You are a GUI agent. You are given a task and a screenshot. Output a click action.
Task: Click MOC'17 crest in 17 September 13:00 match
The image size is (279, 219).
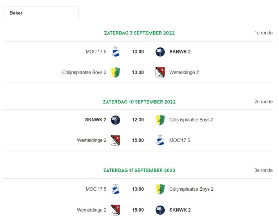tap(116, 189)
